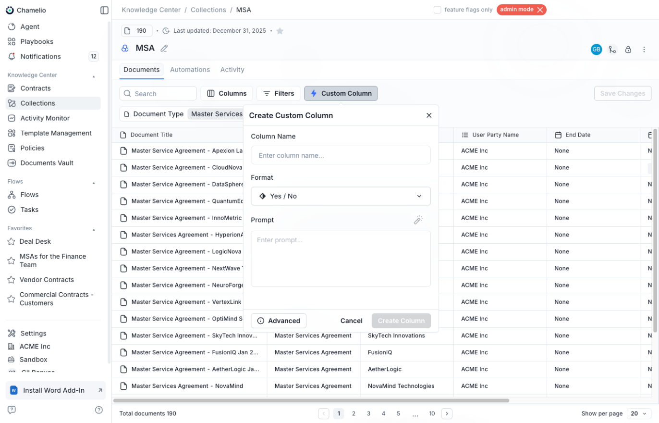Open the Format dropdown showing Yes / No

coord(341,196)
